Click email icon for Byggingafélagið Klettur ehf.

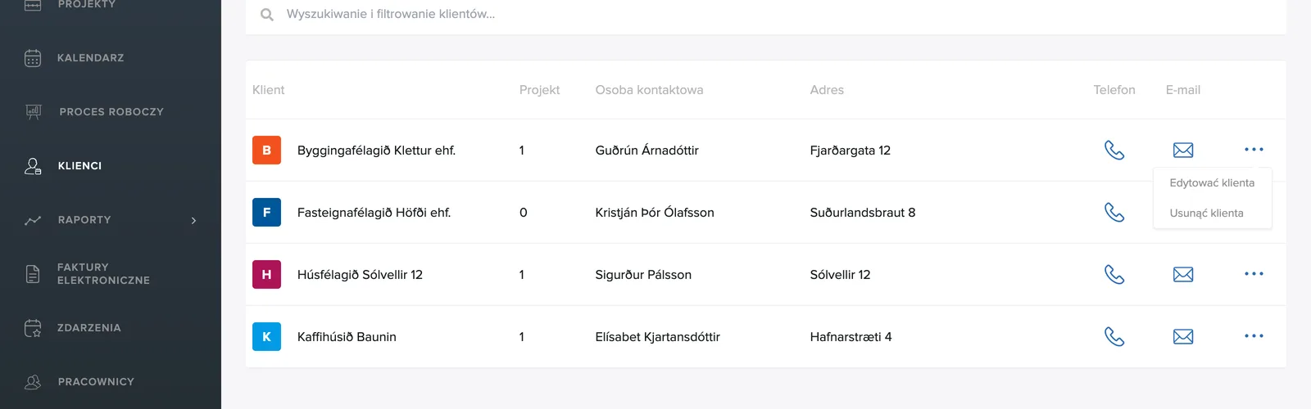pyautogui.click(x=1183, y=150)
